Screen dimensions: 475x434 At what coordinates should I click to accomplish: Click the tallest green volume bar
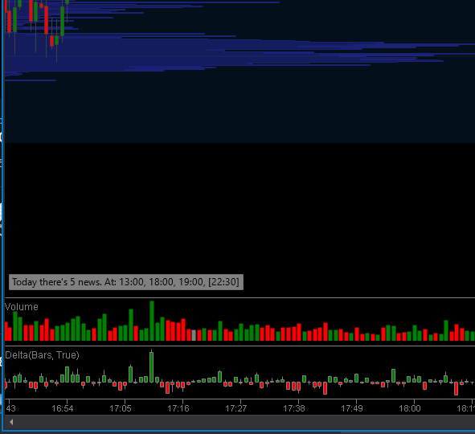[x=152, y=321]
